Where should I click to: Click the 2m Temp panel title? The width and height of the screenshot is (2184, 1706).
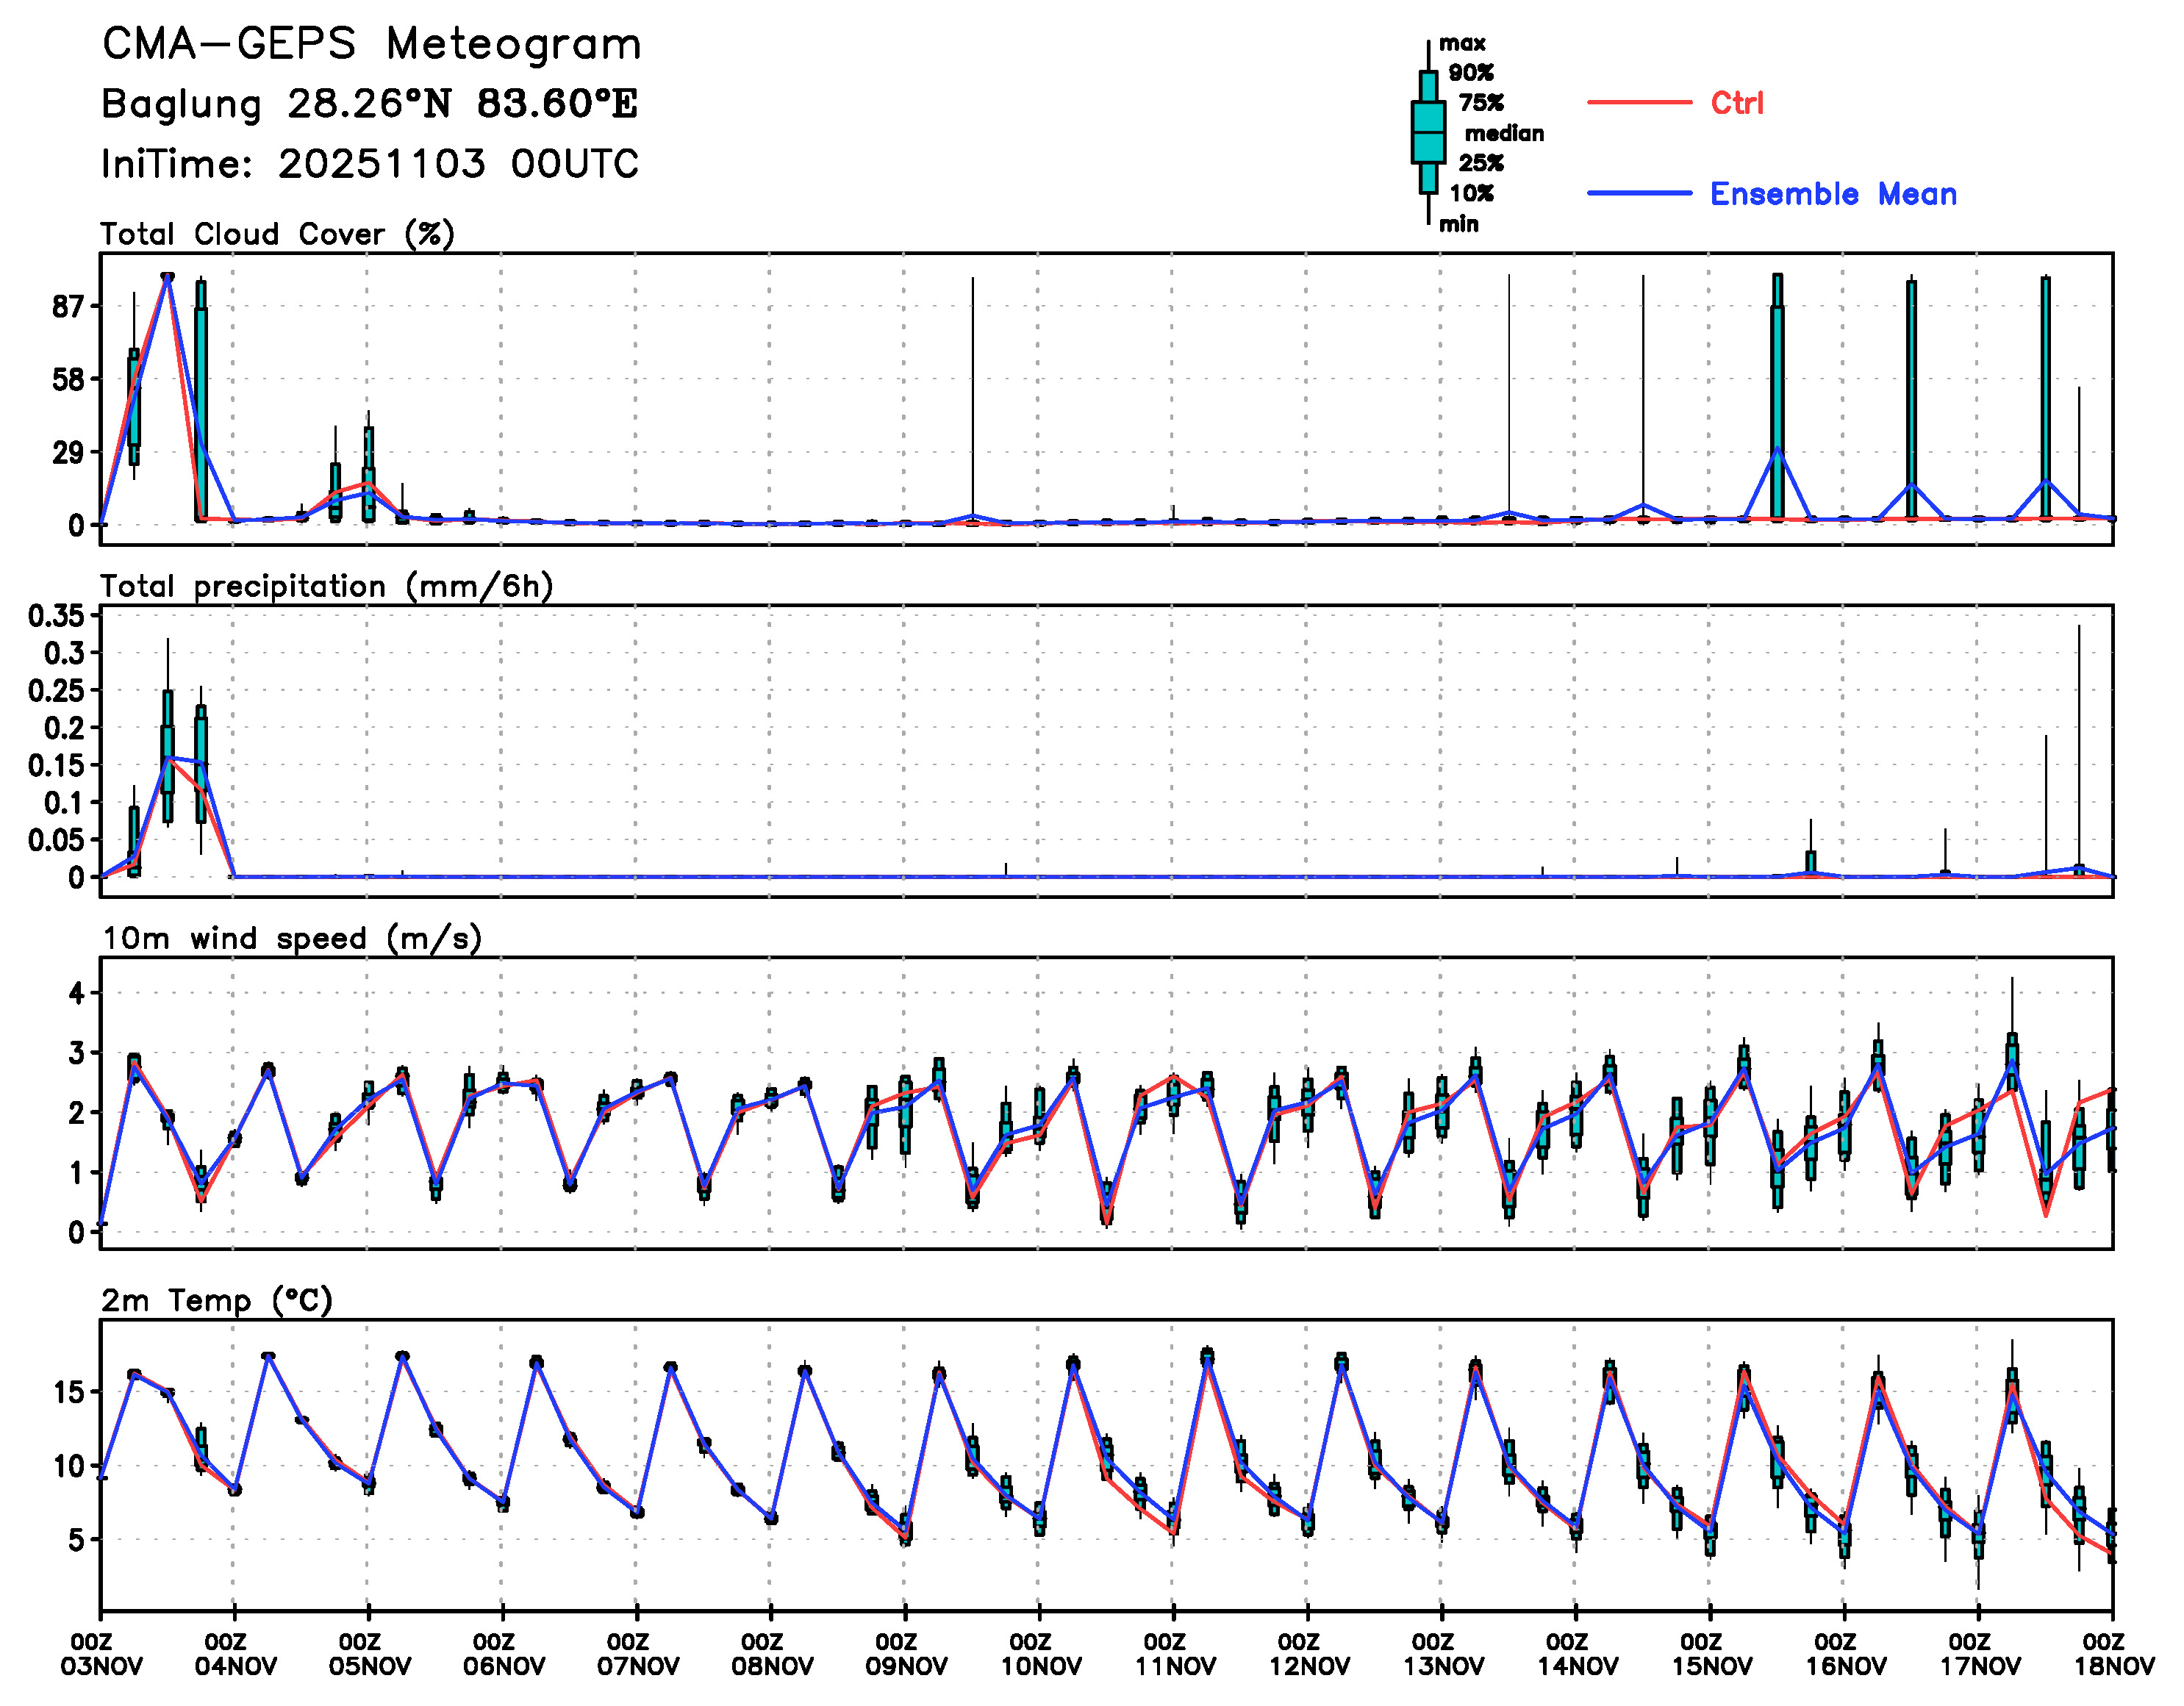point(216,1300)
